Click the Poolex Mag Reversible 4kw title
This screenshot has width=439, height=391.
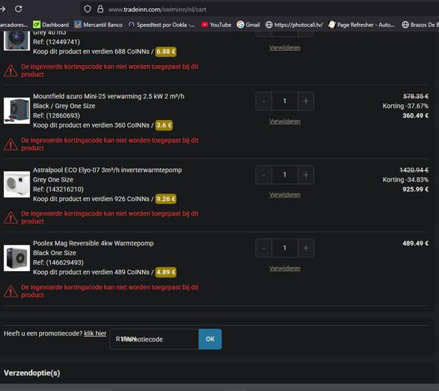tap(93, 244)
